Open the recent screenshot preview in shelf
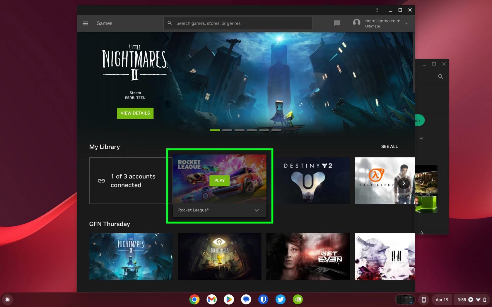Viewport: 492px width, 307px height. [405, 300]
